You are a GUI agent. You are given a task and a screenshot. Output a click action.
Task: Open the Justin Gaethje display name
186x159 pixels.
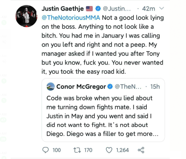point(63,9)
